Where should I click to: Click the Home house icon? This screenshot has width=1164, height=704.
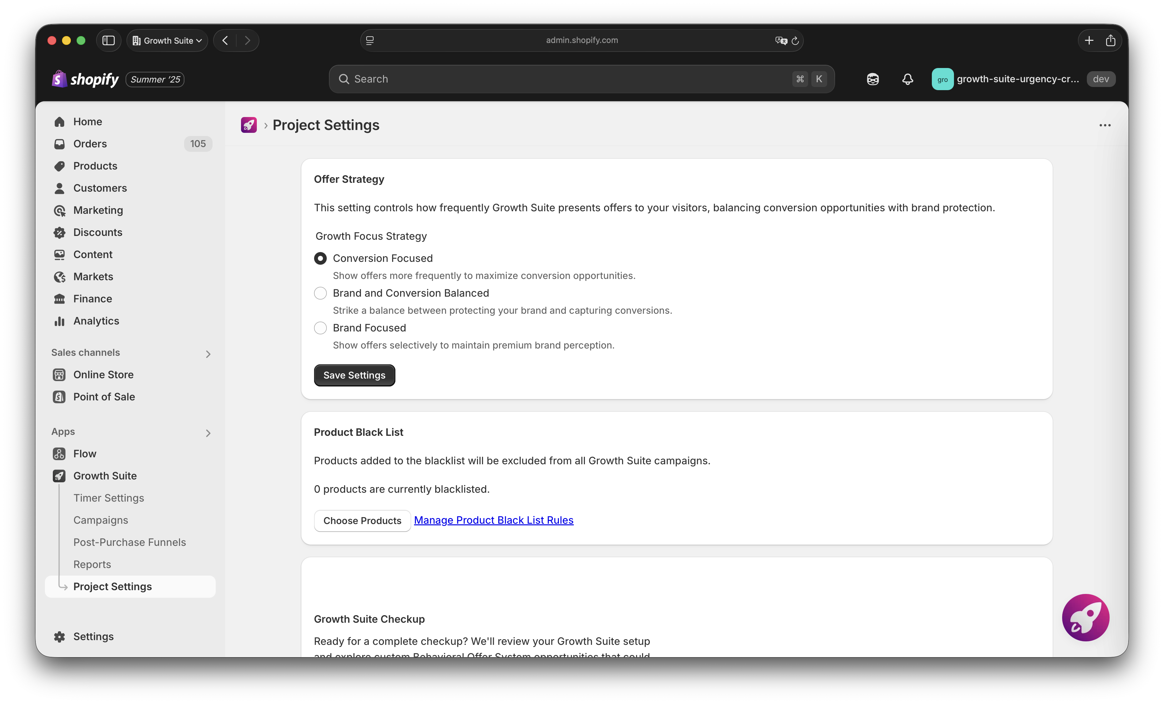click(x=59, y=122)
